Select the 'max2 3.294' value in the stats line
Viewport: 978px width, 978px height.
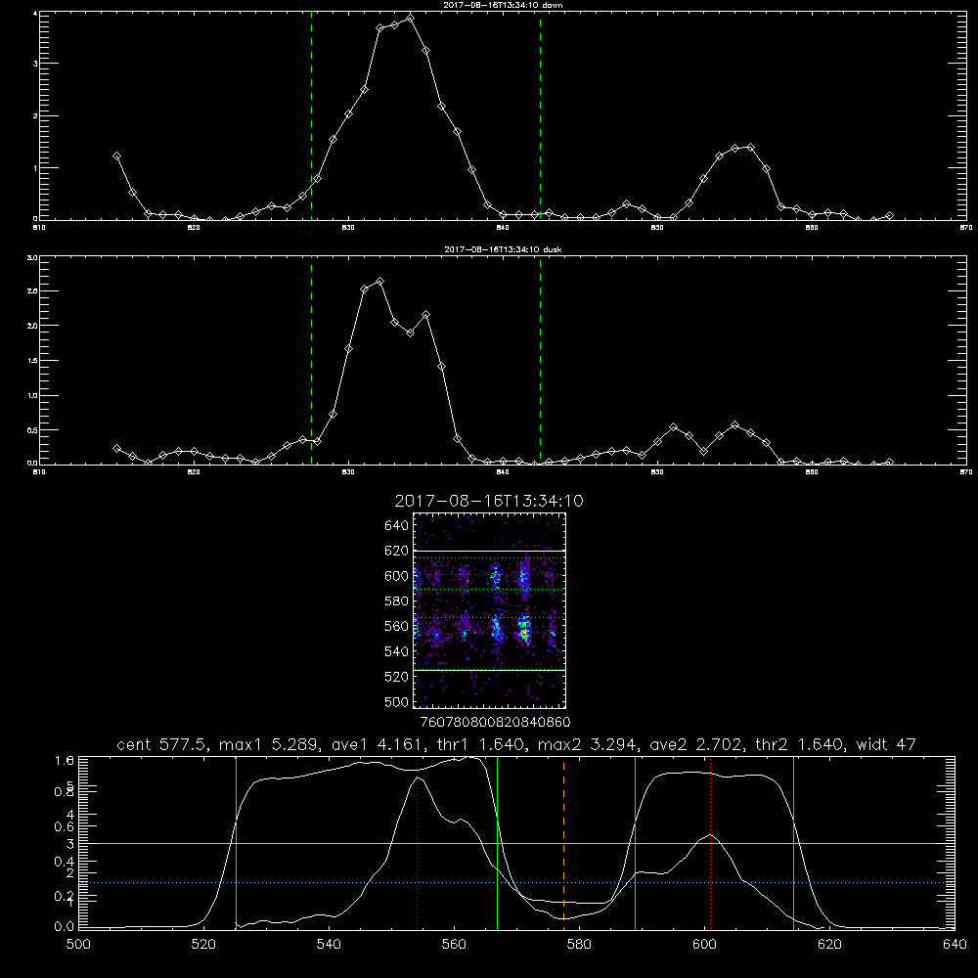(x=585, y=744)
